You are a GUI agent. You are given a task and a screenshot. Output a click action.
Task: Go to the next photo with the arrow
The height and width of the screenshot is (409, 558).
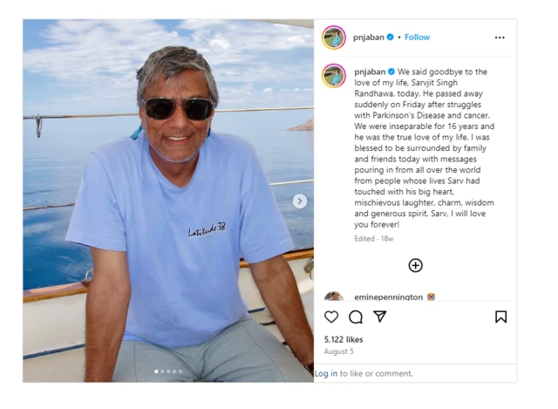pos(299,201)
